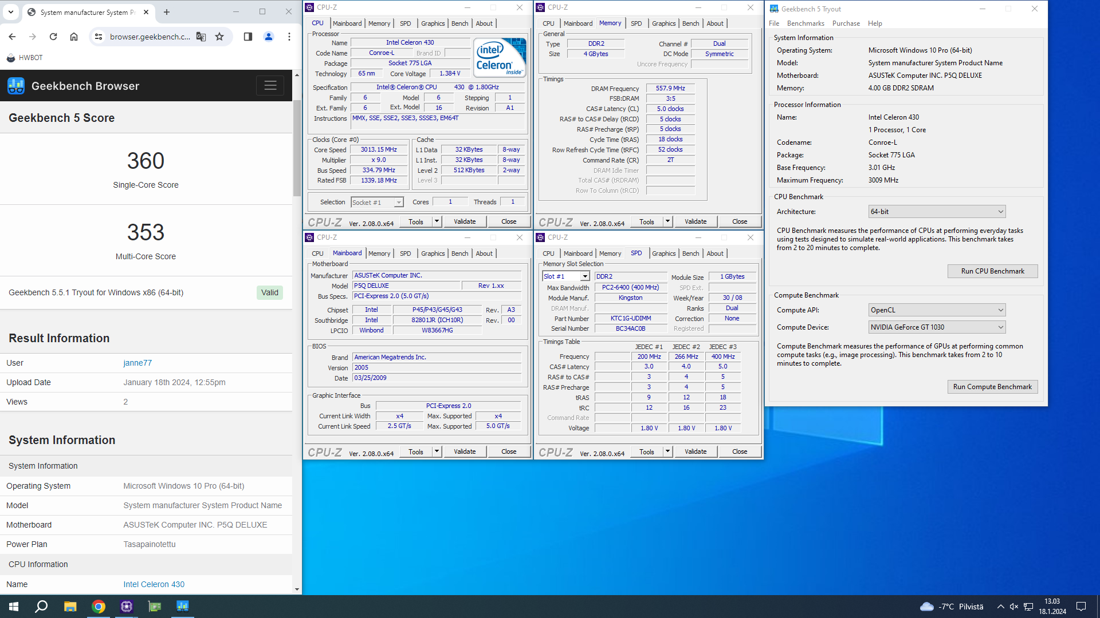Switch to Chrome in the taskbar
The image size is (1100, 618).
click(x=99, y=607)
